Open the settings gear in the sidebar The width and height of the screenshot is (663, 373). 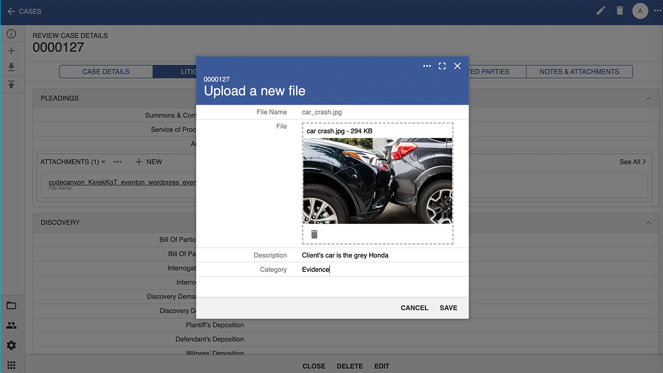11,346
